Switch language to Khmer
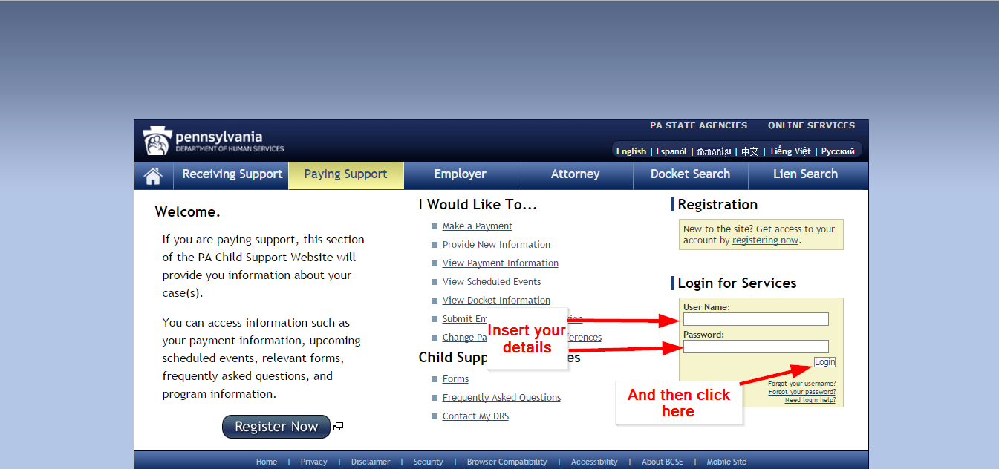 [x=714, y=152]
